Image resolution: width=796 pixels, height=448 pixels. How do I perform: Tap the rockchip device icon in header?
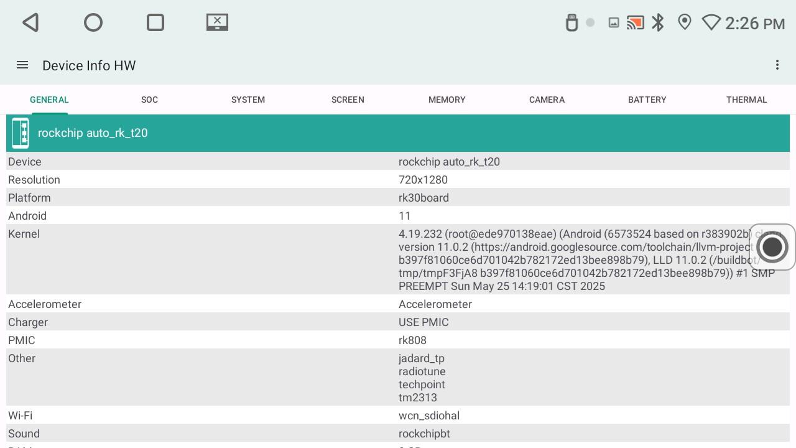pos(21,133)
